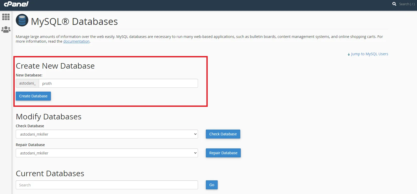Click the astodani_ prefix label
The width and height of the screenshot is (417, 194).
[x=27, y=83]
